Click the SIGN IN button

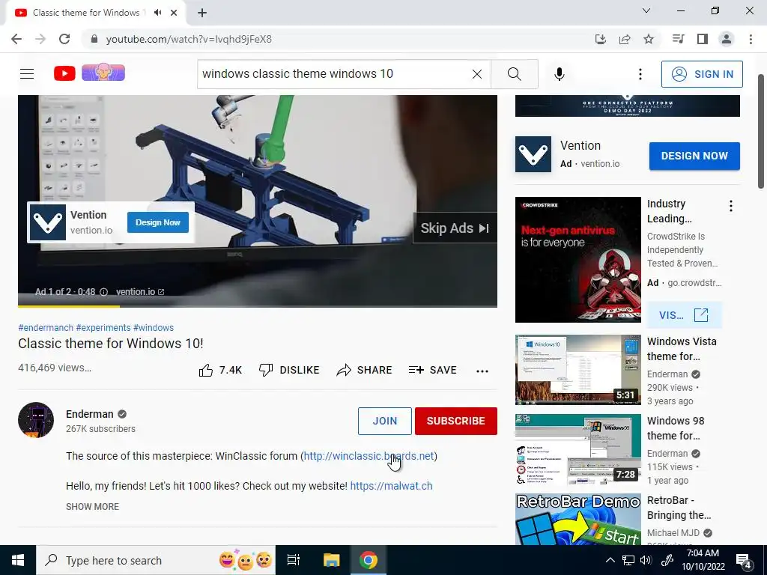[702, 74]
